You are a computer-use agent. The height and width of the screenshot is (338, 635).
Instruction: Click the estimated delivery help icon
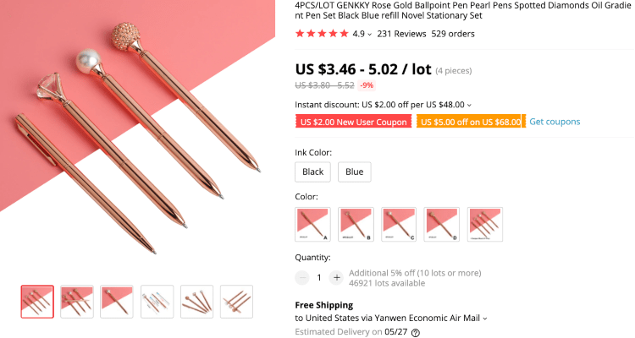(416, 333)
